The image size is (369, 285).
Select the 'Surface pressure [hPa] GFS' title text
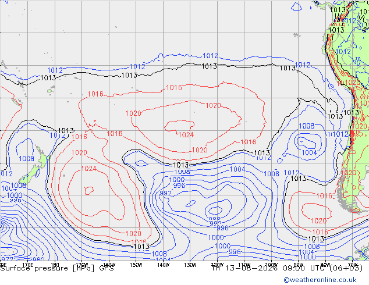(57, 268)
